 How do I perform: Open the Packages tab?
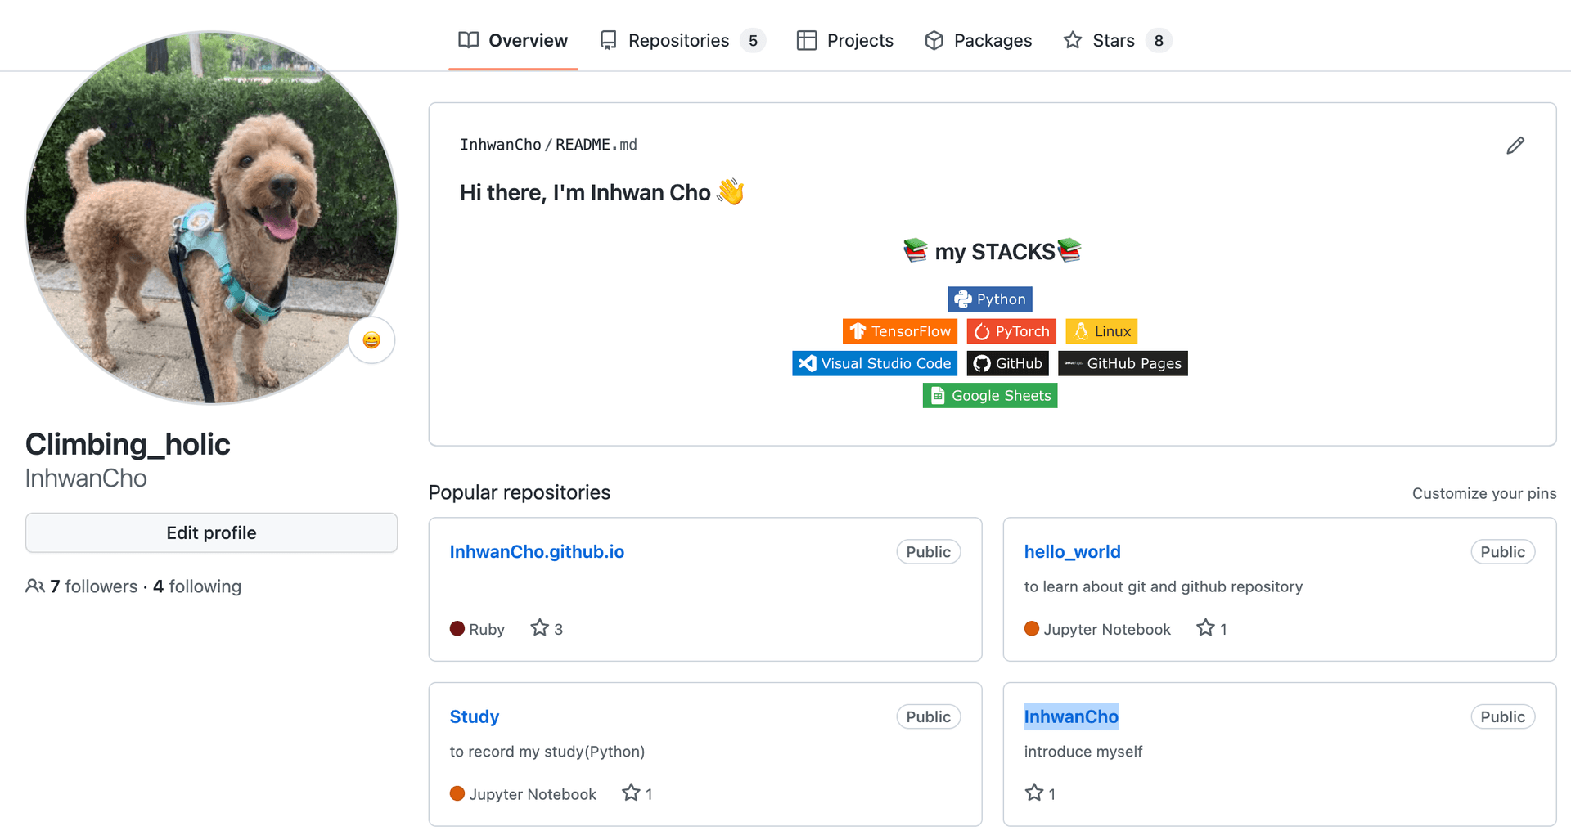click(x=978, y=41)
